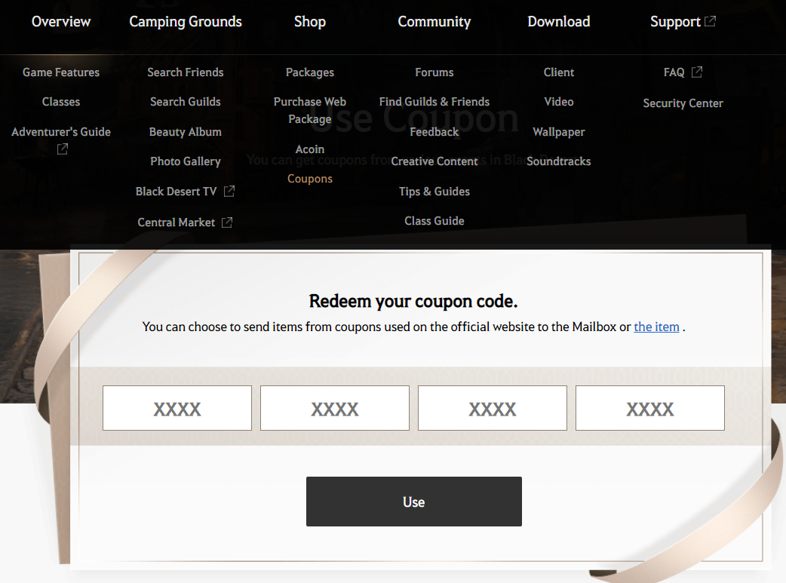Click the external link icon beside FAQ
Image resolution: width=786 pixels, height=583 pixels.
pyautogui.click(x=697, y=72)
